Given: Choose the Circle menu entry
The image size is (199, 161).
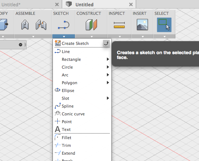Looking at the screenshot, I should (82, 67).
